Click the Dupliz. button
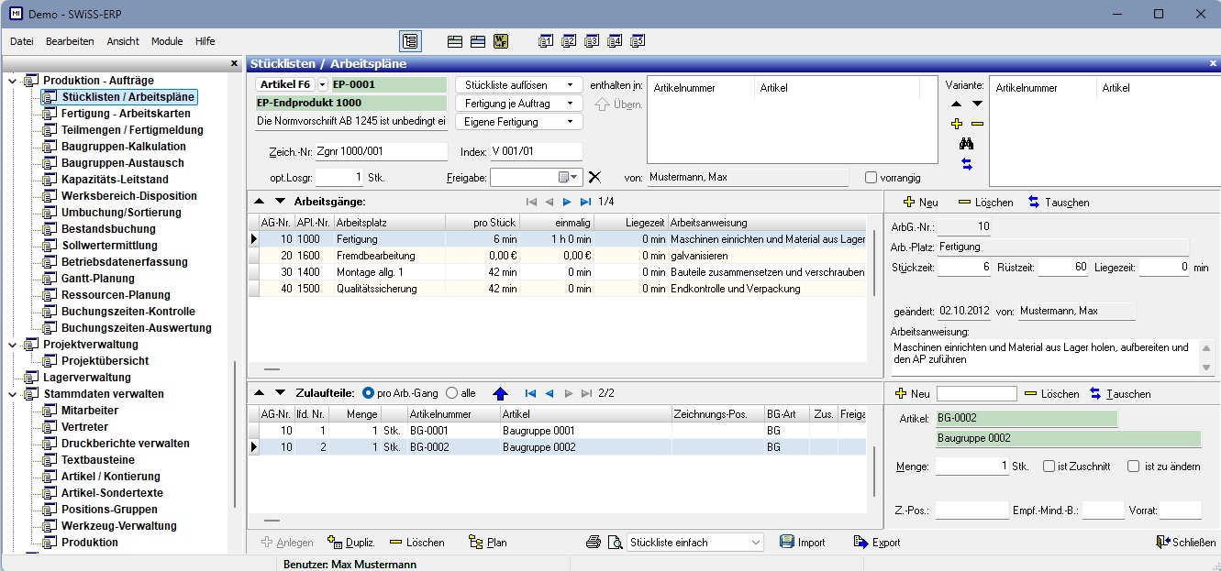Viewport: 1221px width, 571px height. (x=351, y=543)
